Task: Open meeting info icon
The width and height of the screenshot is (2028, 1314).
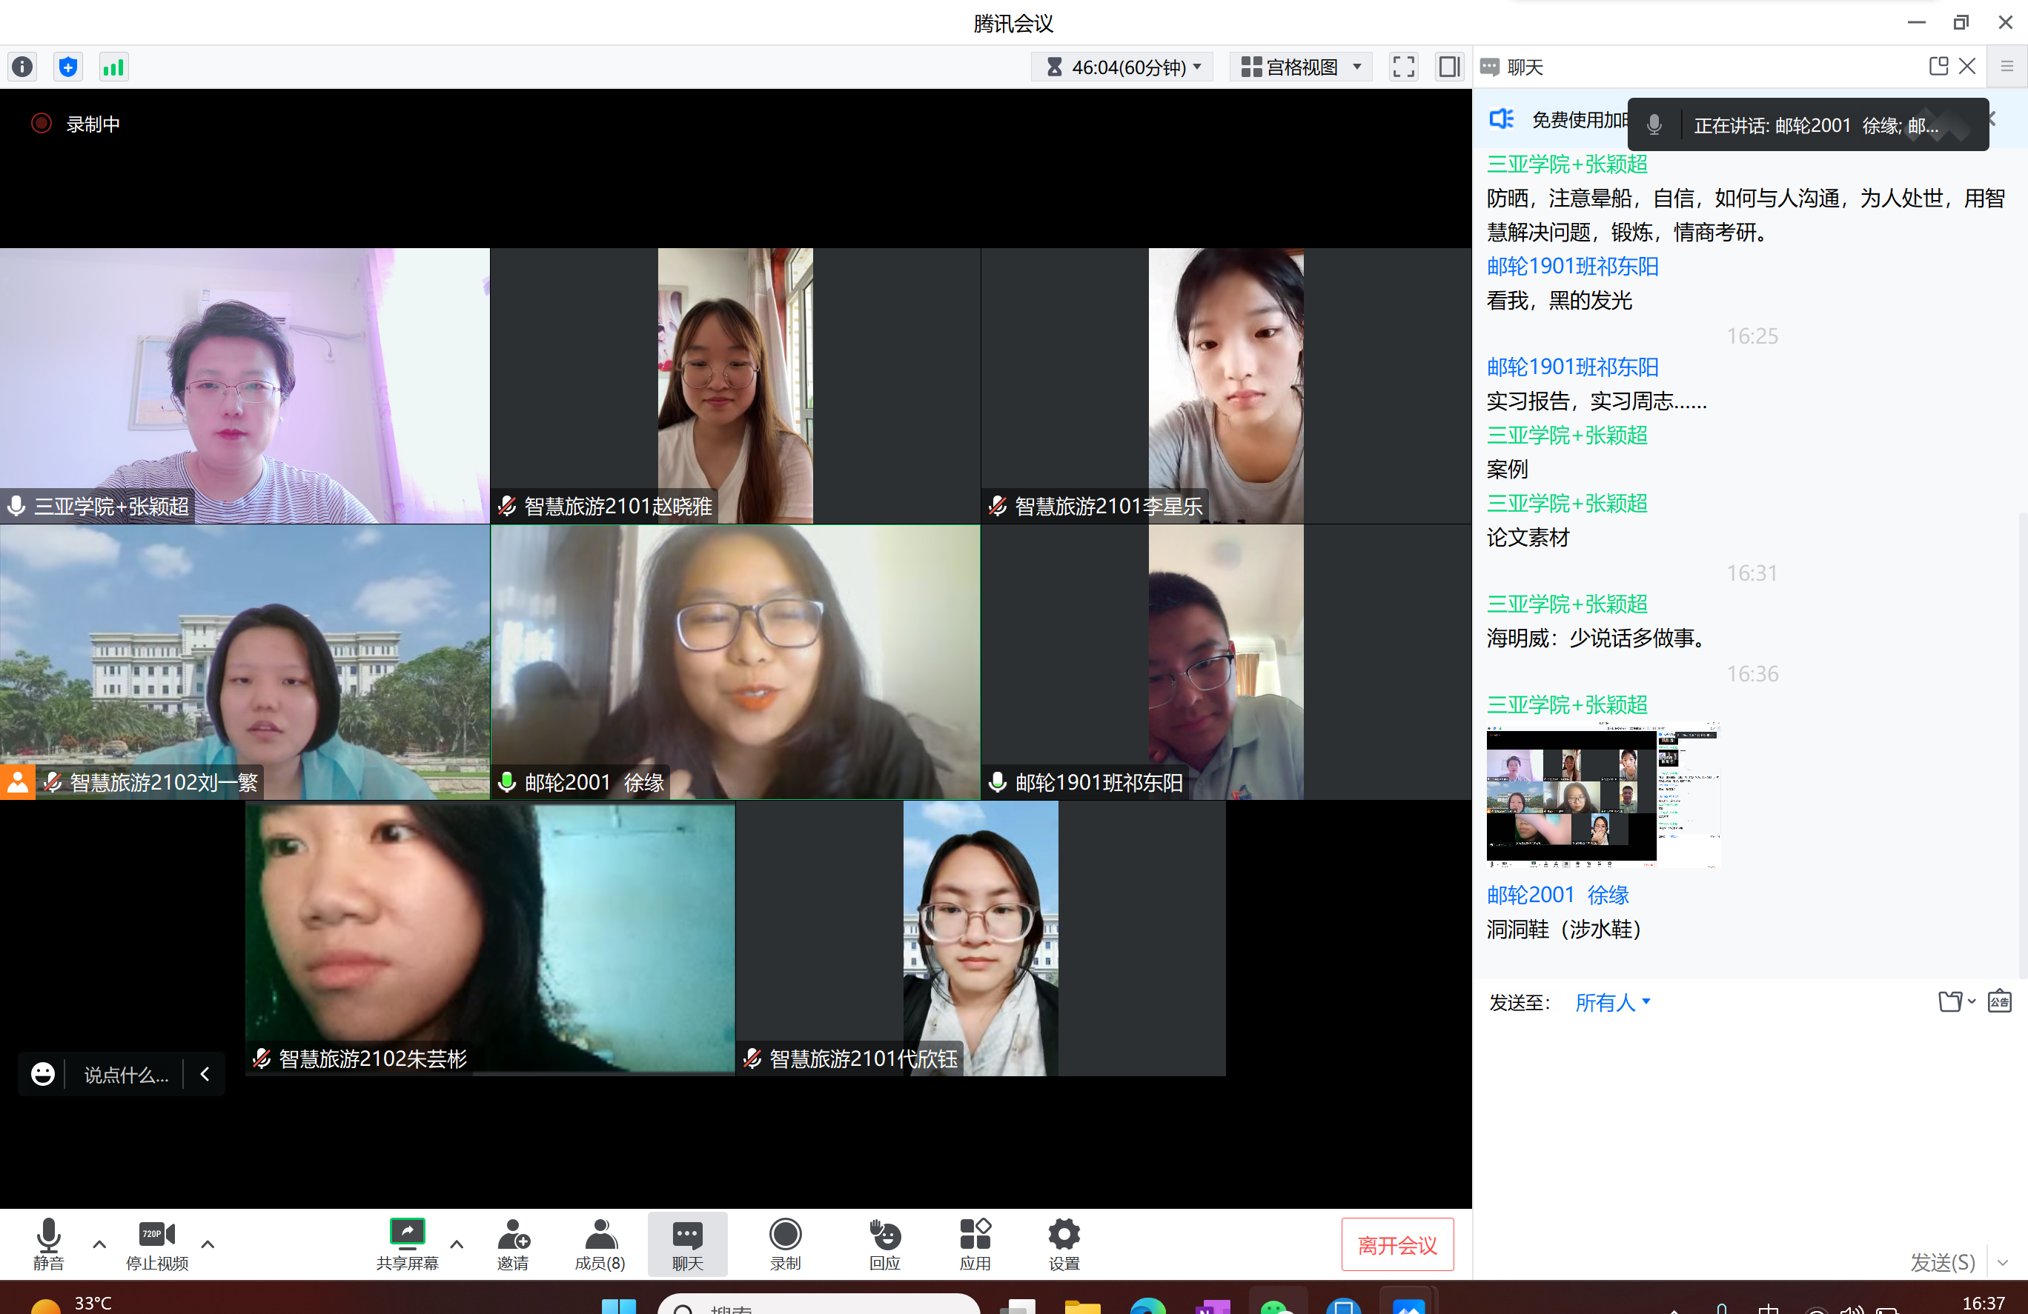Action: [23, 67]
